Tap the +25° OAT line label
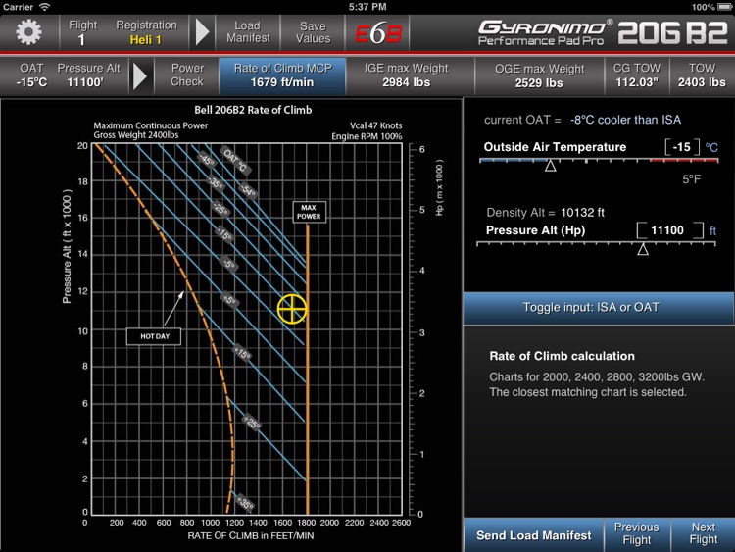Image resolution: width=735 pixels, height=552 pixels. tap(252, 423)
